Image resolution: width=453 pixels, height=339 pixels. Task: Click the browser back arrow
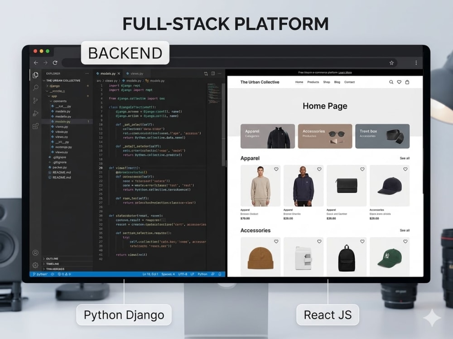[x=36, y=62]
